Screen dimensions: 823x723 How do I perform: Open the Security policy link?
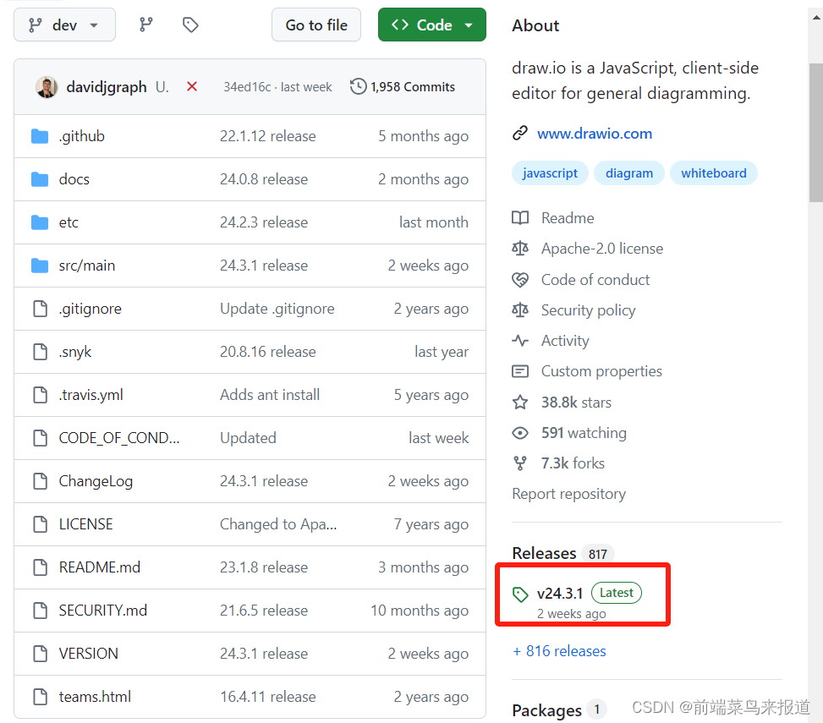[x=589, y=310]
